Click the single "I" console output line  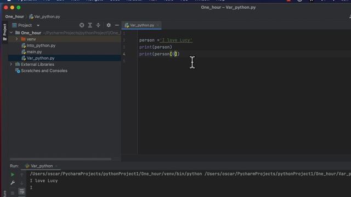pyautogui.click(x=31, y=188)
